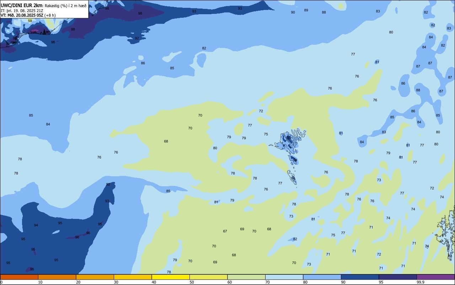The image size is (455, 285).
Task: Click the 'UWC/DINI EUR 2km' title text
Action: 22,5
